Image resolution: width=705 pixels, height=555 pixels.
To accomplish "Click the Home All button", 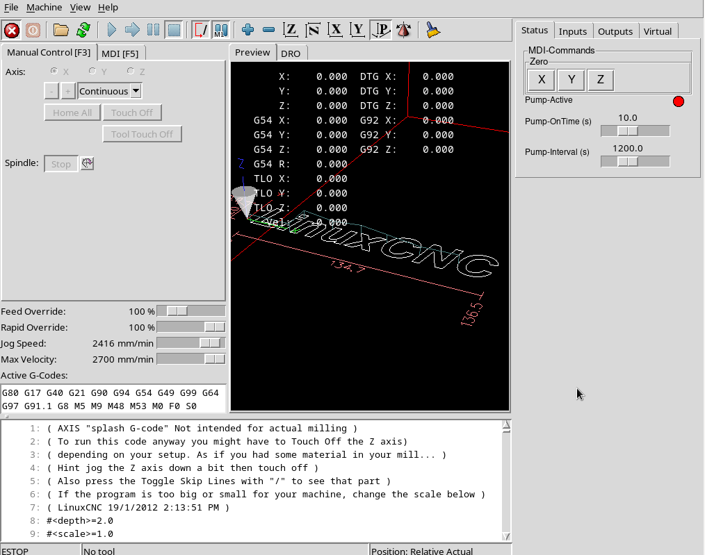I will (x=72, y=113).
